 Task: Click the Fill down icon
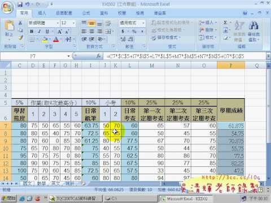click(226, 30)
